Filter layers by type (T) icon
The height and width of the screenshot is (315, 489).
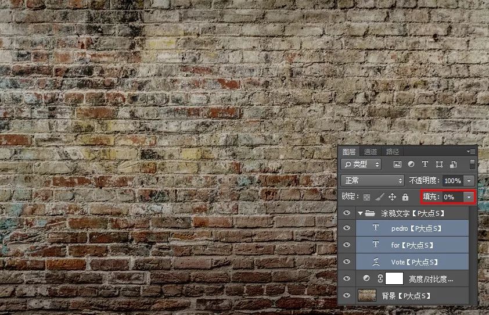click(425, 164)
